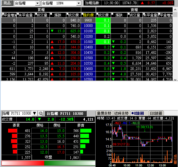
Task: Select strike price 10650
Action: click(x=88, y=74)
